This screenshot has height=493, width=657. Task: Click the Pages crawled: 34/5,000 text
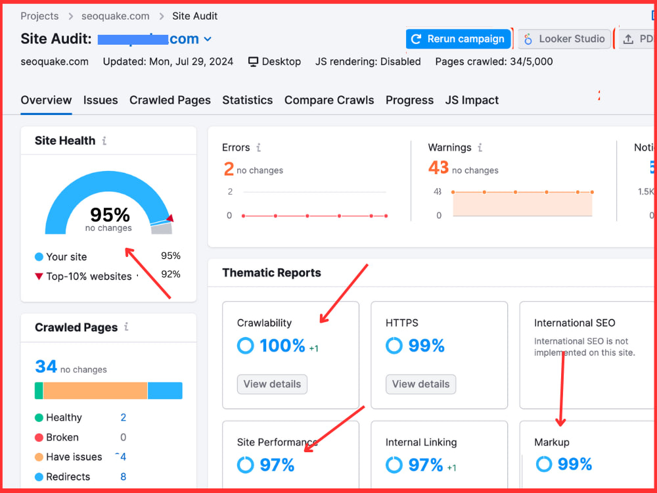point(494,62)
